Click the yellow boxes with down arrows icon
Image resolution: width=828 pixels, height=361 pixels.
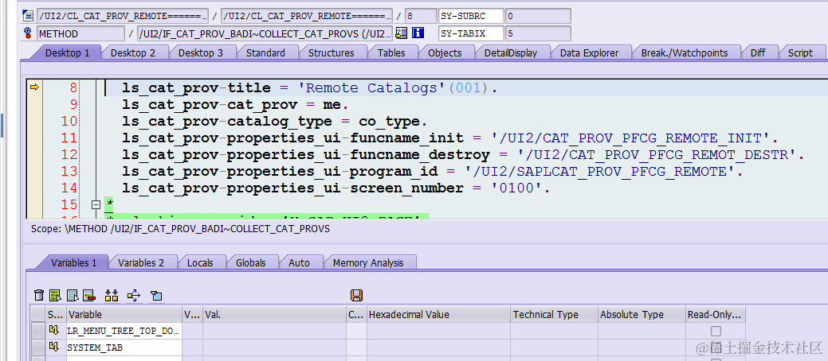coord(112,296)
